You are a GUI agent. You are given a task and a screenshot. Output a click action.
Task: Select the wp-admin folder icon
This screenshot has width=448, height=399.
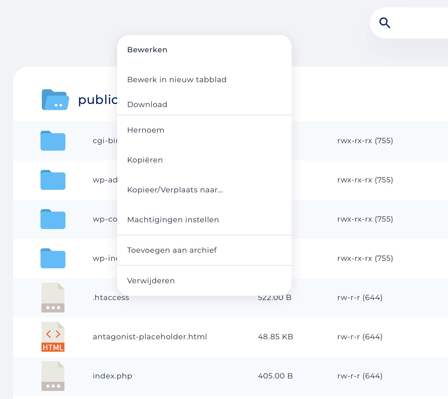coord(53,180)
